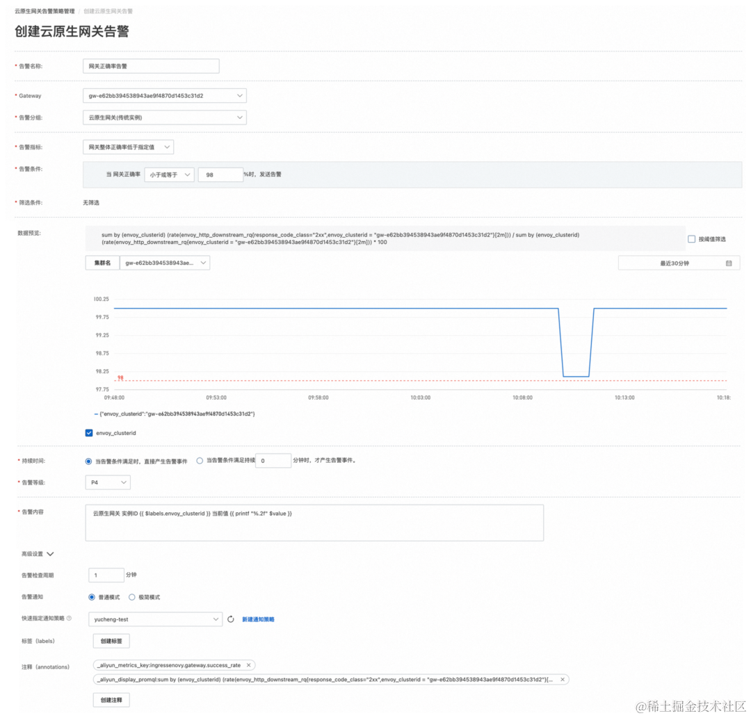Screen dimensions: 751x718
Task: Select 当告警条件满足时,直接产生告警事件 radio
Action: point(88,462)
